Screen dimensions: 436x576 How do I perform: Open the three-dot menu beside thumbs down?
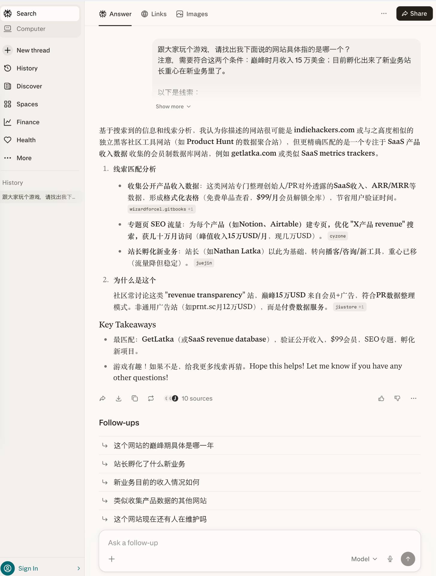pos(414,398)
